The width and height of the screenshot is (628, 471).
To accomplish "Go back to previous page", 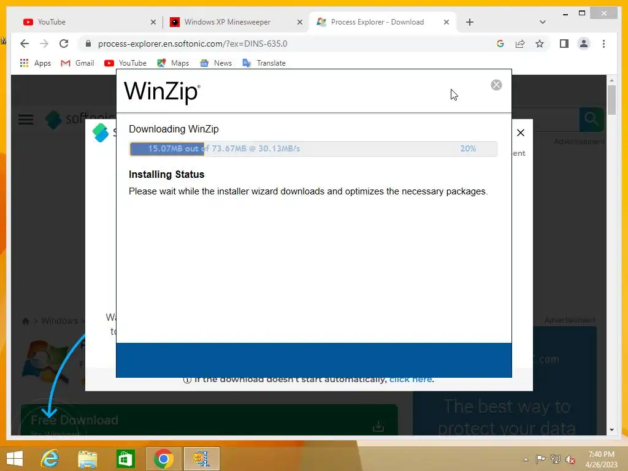I will [25, 44].
